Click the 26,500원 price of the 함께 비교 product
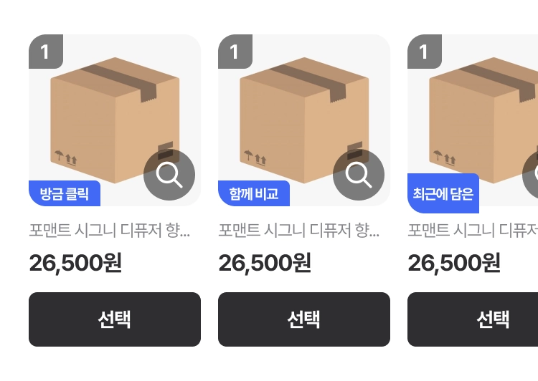Screen dimensions: 538x381 (x=265, y=263)
